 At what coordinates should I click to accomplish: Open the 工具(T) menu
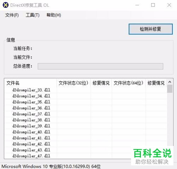point(33,15)
